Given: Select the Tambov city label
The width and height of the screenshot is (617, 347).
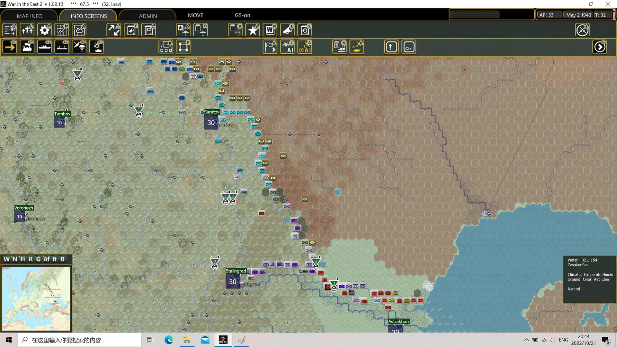Looking at the screenshot, I should pyautogui.click(x=62, y=114).
